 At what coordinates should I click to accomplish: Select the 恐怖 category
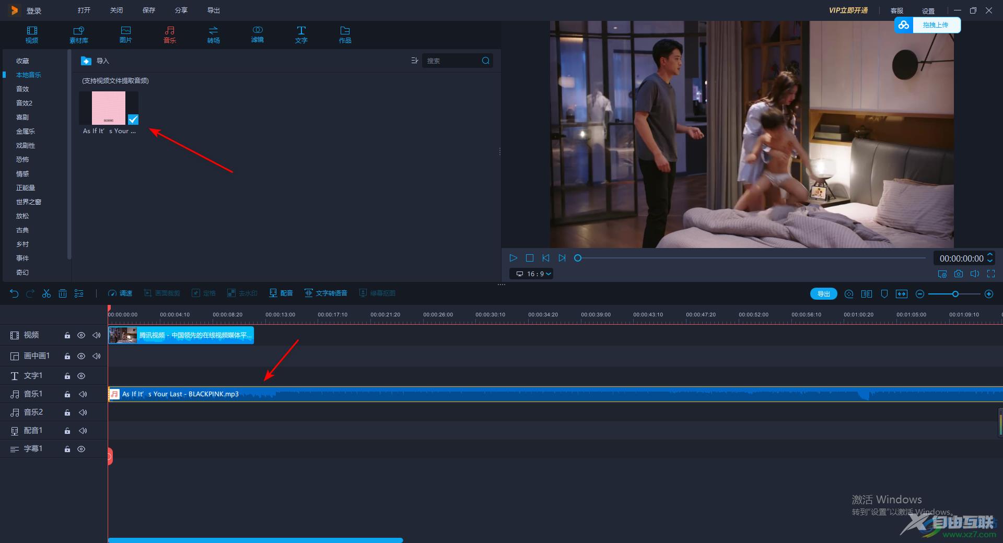tap(22, 160)
